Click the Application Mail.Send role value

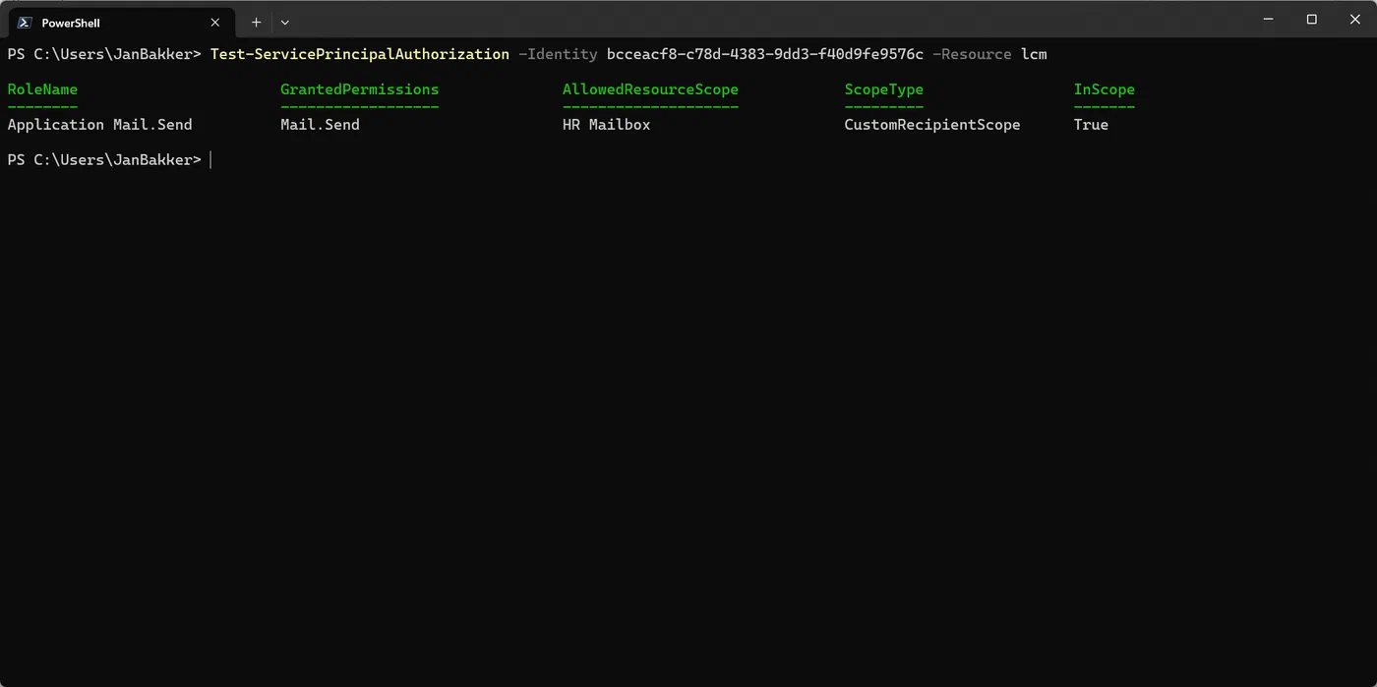99,125
